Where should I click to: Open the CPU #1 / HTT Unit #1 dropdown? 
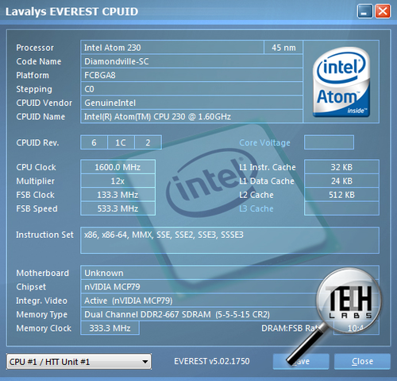(x=79, y=361)
